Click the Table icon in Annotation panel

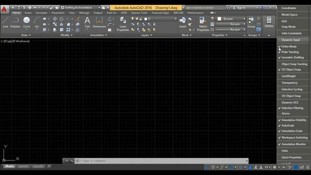click(x=109, y=30)
